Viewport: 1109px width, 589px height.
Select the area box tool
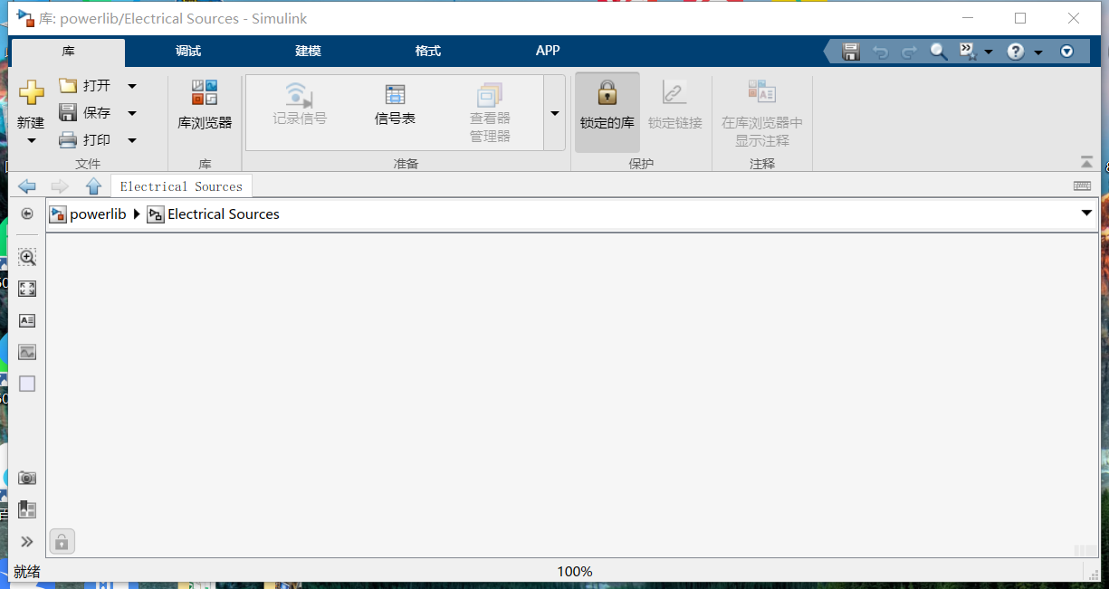point(27,384)
